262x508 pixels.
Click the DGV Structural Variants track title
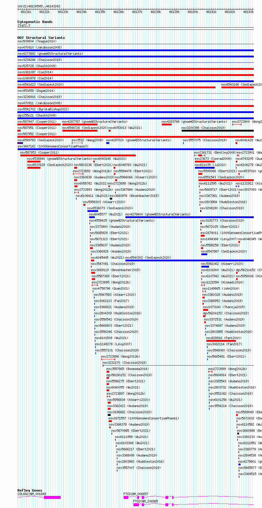41,38
